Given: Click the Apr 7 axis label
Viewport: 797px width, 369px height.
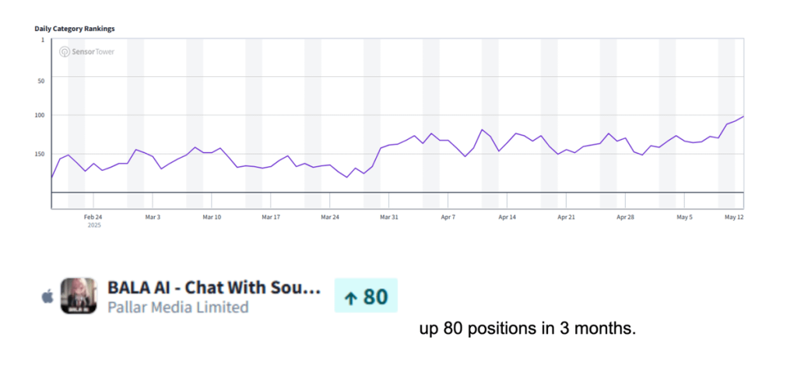Looking at the screenshot, I should coord(448,218).
